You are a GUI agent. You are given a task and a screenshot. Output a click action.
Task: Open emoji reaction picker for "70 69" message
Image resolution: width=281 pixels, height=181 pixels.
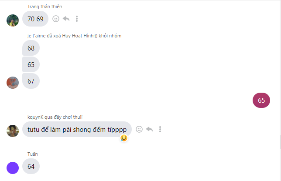(56, 19)
